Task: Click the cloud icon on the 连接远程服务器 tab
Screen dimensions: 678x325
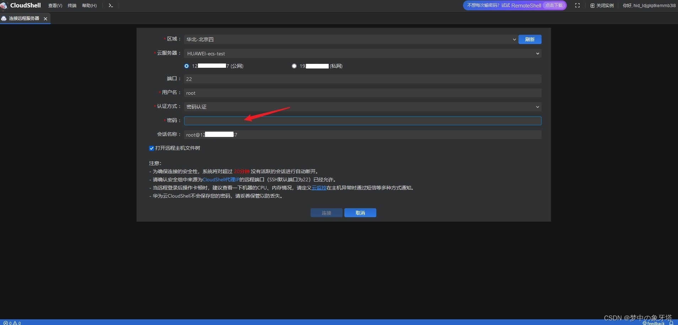Action: point(4,18)
